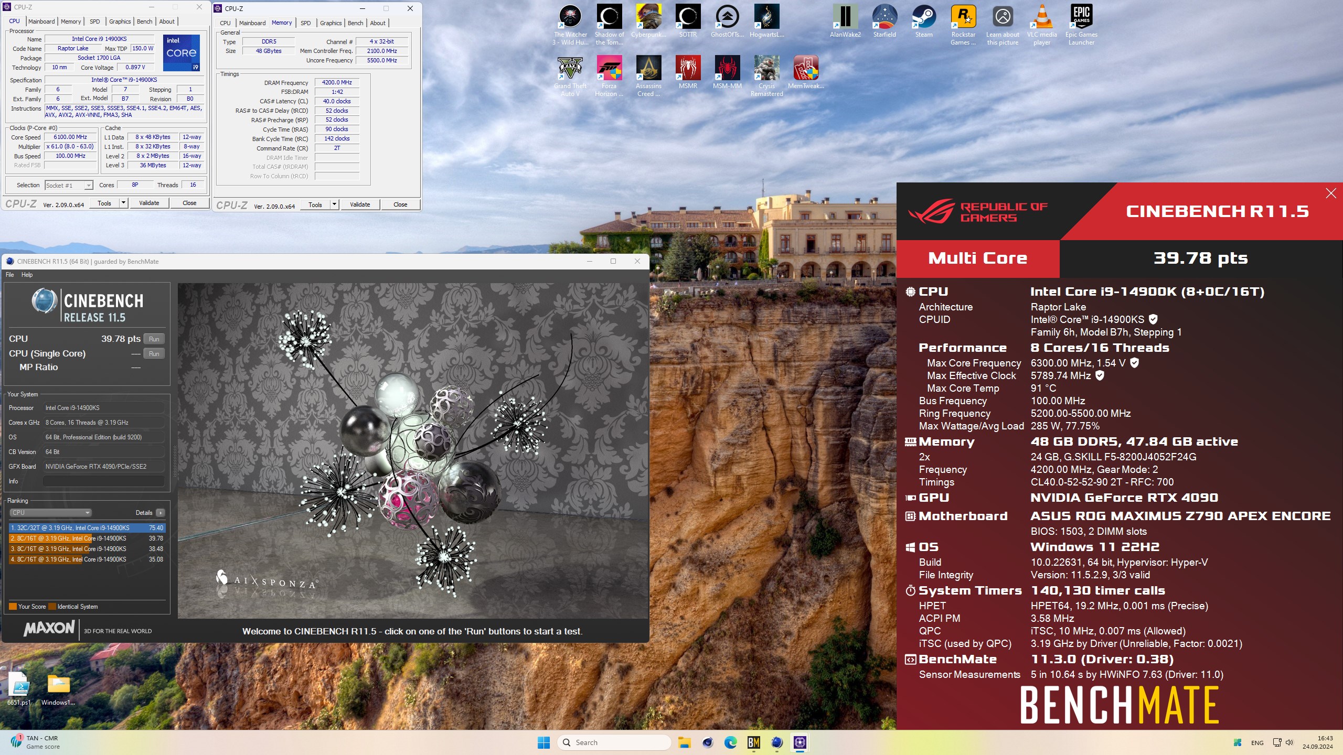Select ranking entry 32C/32T scoring 75.40
The image size is (1343, 755).
(x=88, y=528)
